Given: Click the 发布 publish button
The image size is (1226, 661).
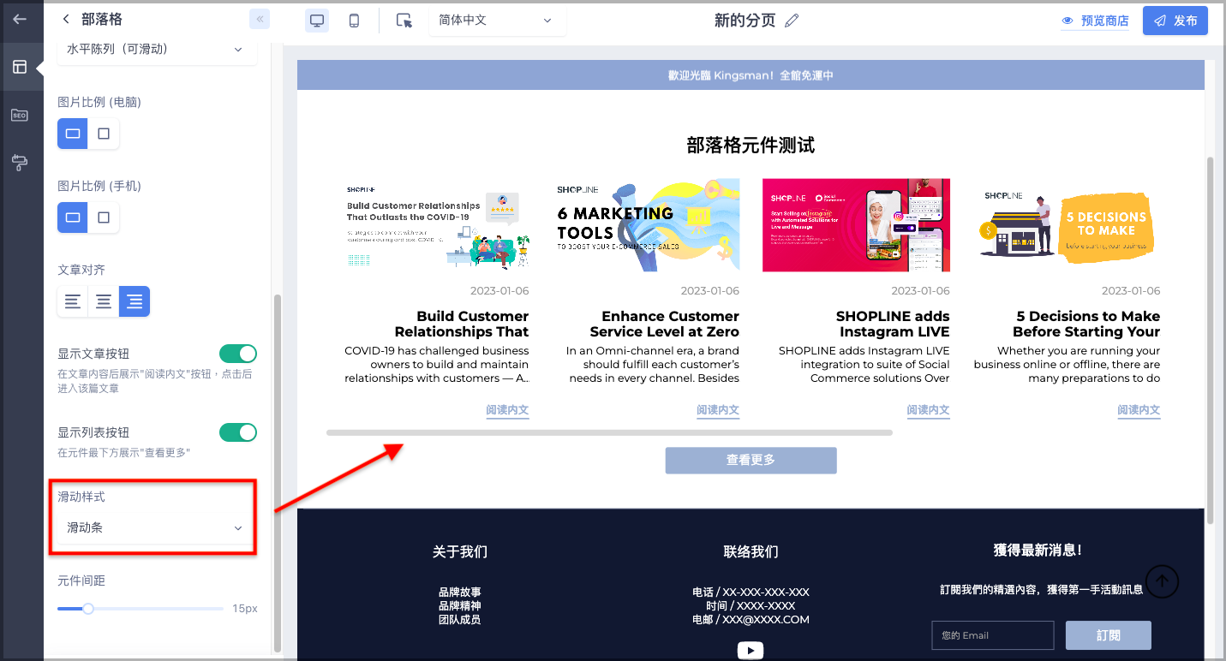Looking at the screenshot, I should click(1175, 21).
